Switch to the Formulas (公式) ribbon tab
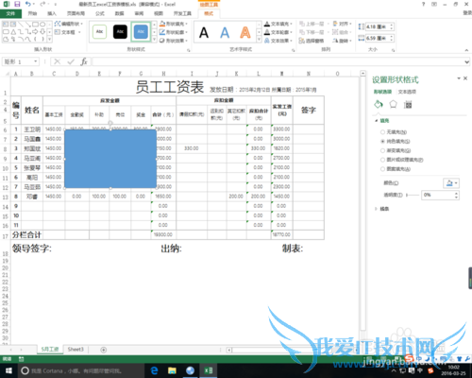Viewport: 472px width, 378px height. click(x=100, y=13)
